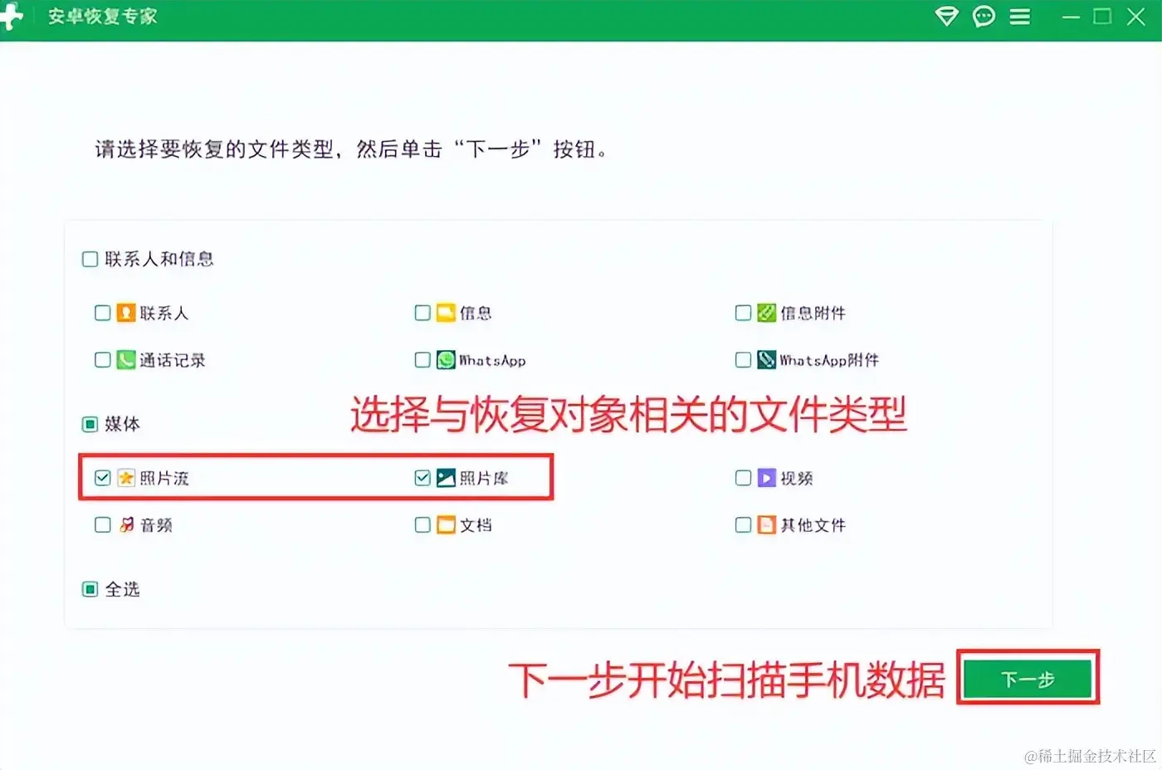This screenshot has height=770, width=1162.
Task: Enable the 视频 checkbox
Action: pos(743,478)
